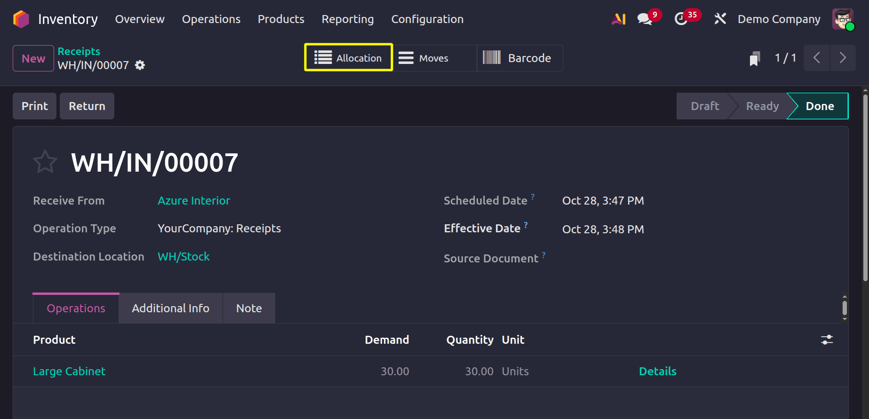Sort by the Demand column header
Viewport: 869px width, 419px height.
387,340
